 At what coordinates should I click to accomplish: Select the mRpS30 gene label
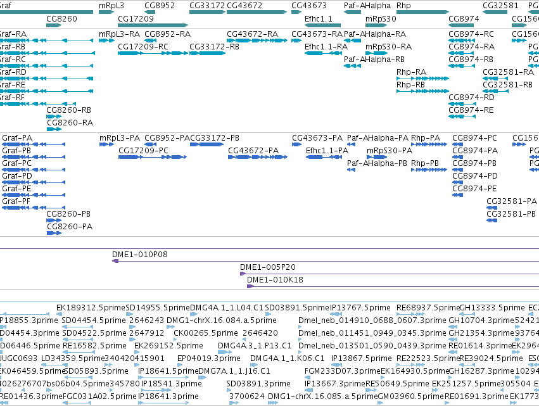(381, 18)
